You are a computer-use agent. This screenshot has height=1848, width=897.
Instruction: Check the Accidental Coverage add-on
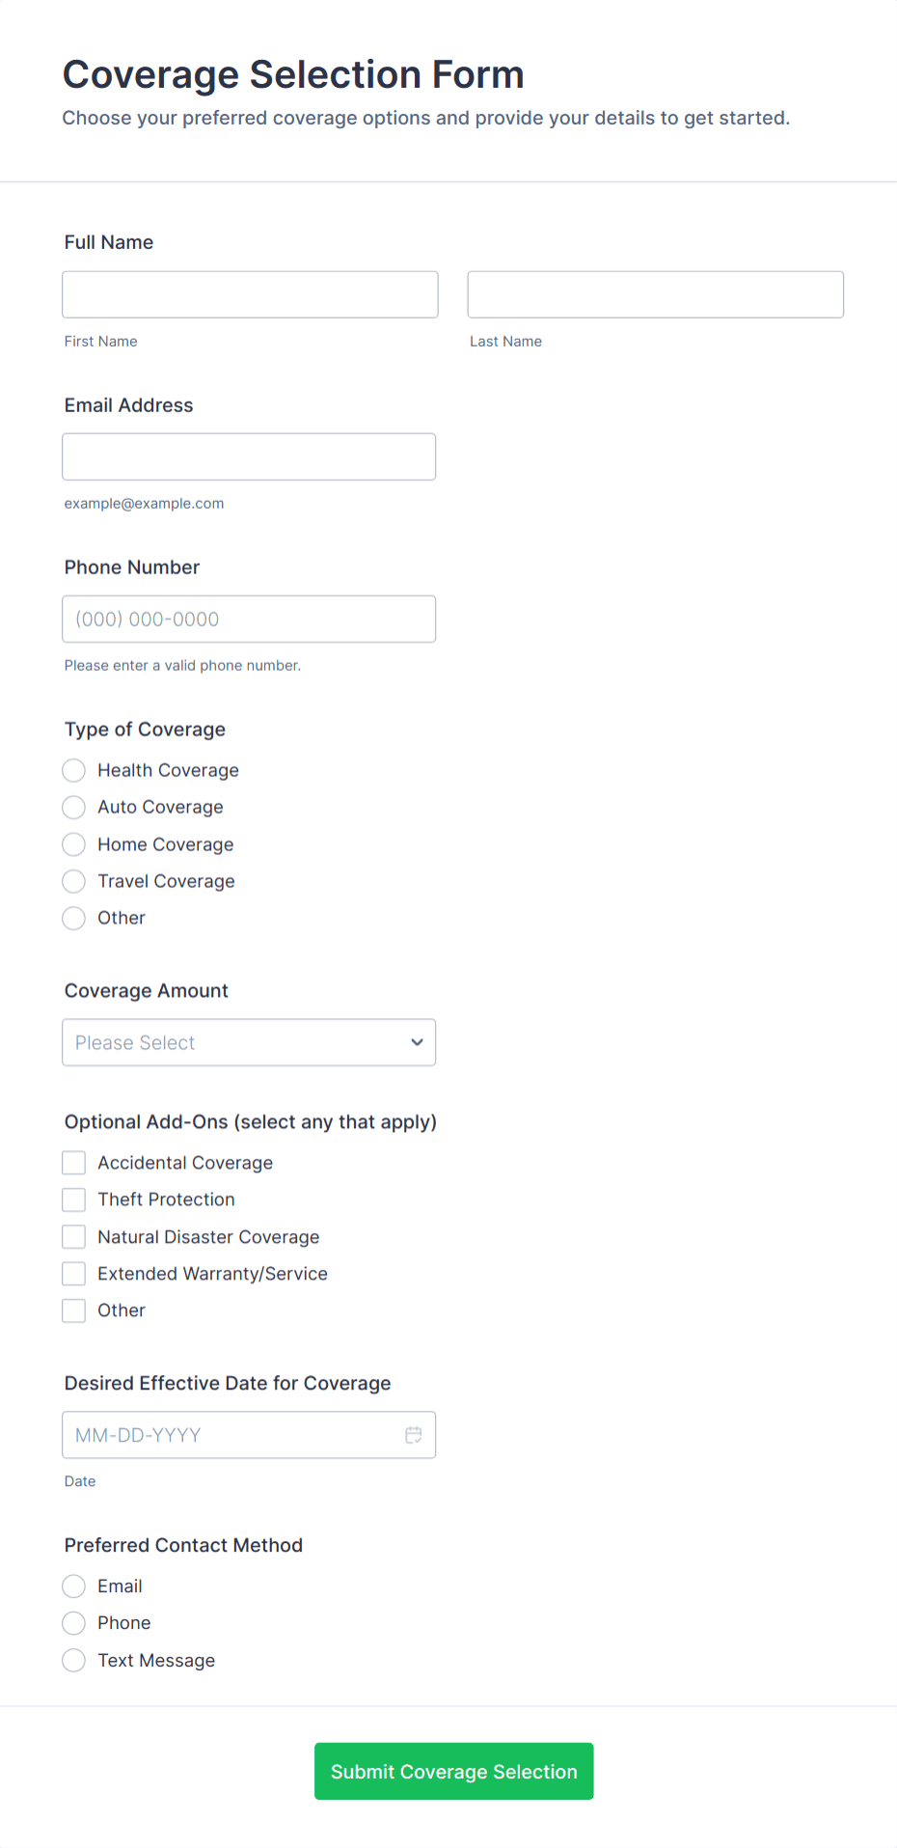click(x=73, y=1162)
